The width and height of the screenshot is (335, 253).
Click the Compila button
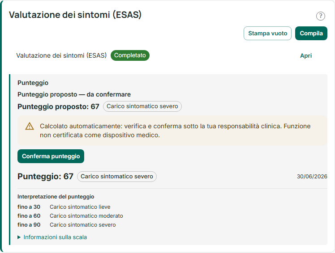311,33
